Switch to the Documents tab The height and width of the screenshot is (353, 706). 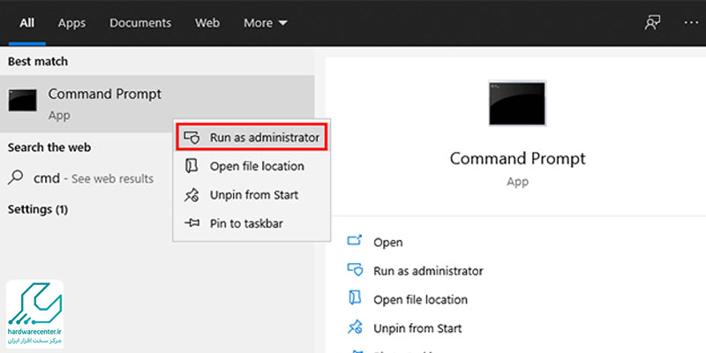coord(139,23)
